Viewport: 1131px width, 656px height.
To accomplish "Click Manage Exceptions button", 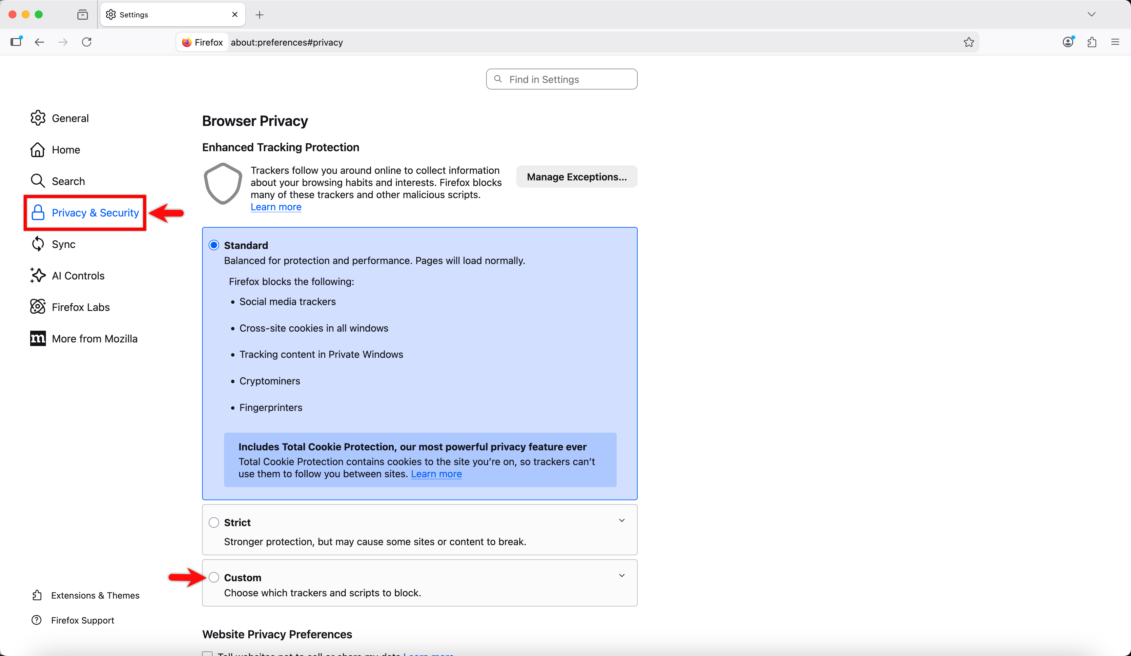I will click(x=577, y=177).
